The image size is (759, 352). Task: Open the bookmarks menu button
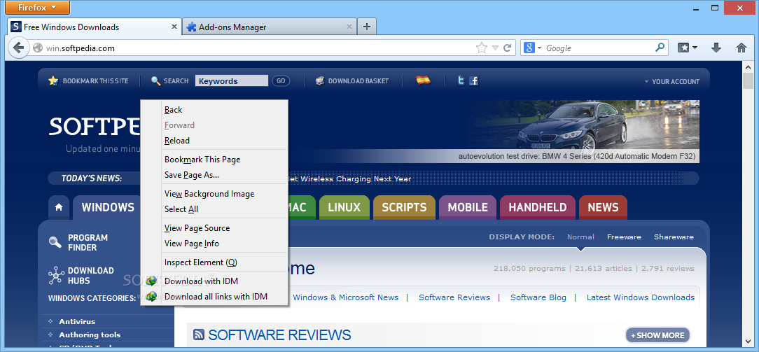(x=688, y=48)
